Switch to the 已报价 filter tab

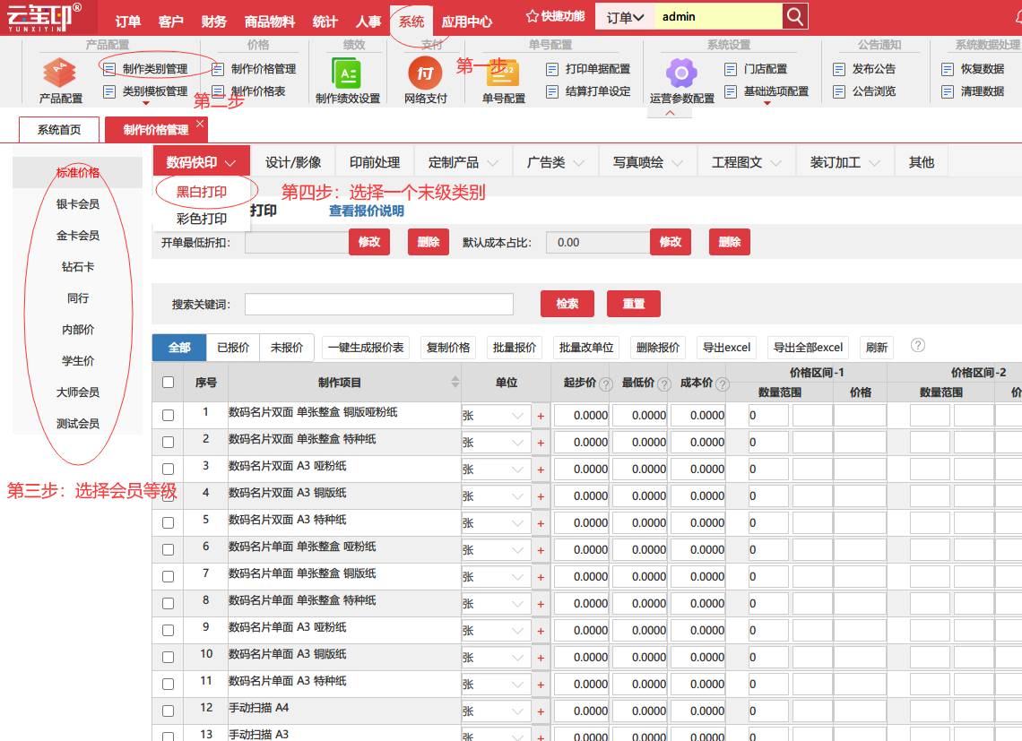pyautogui.click(x=233, y=348)
